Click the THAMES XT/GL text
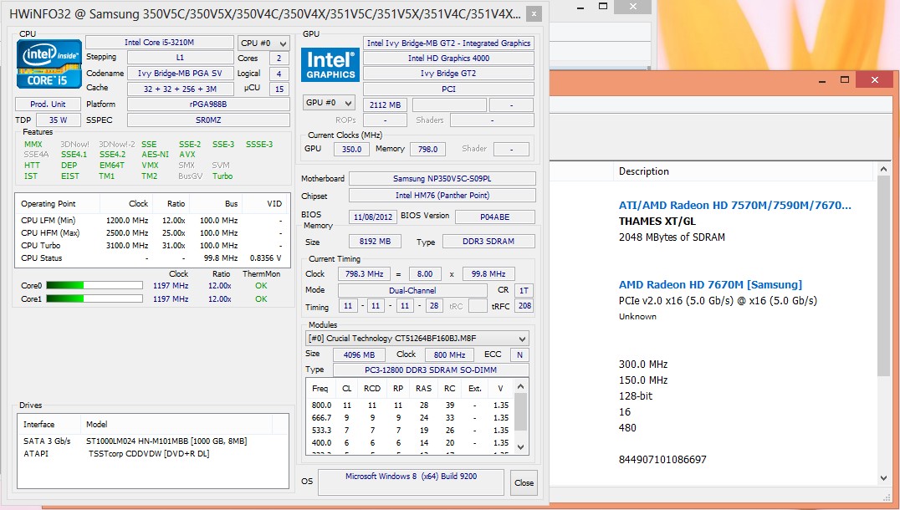The width and height of the screenshot is (900, 510). click(x=657, y=222)
